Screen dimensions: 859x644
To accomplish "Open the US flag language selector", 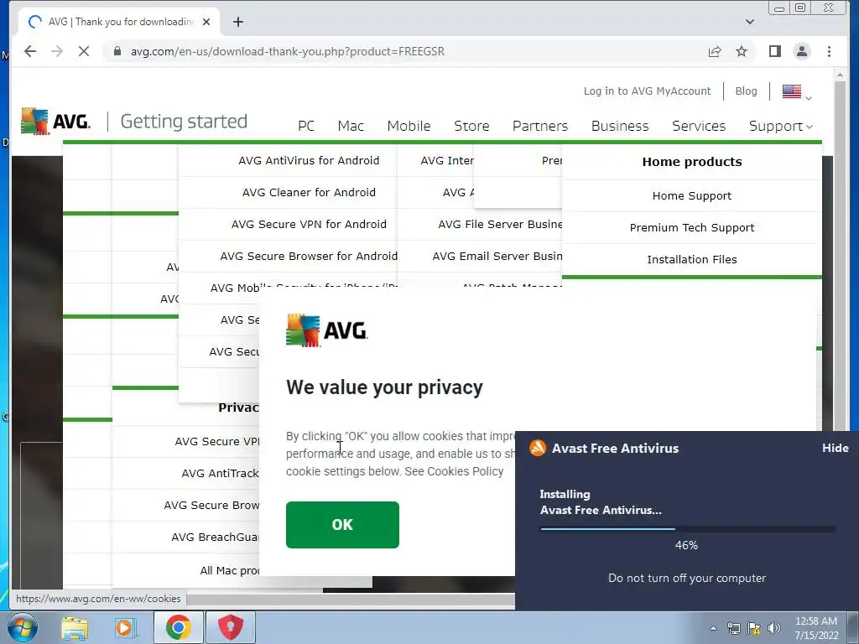I will [797, 92].
